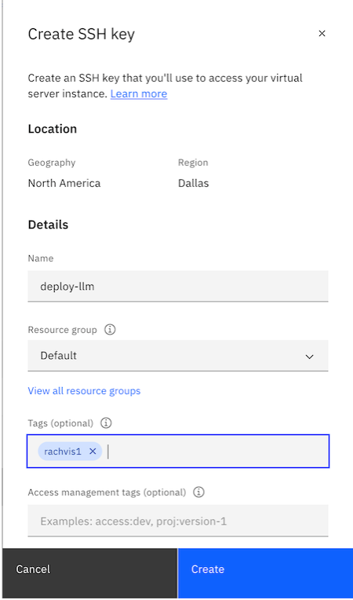The height and width of the screenshot is (600, 353).
Task: Click the Dallas region value
Action: [193, 183]
